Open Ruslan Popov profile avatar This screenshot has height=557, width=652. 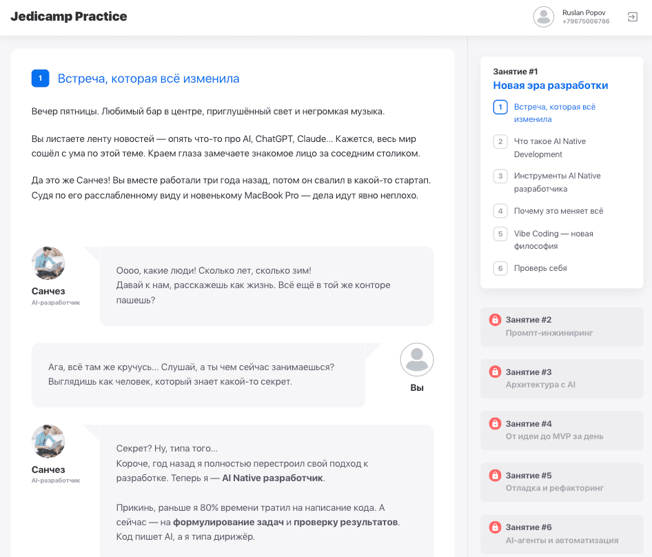point(544,17)
